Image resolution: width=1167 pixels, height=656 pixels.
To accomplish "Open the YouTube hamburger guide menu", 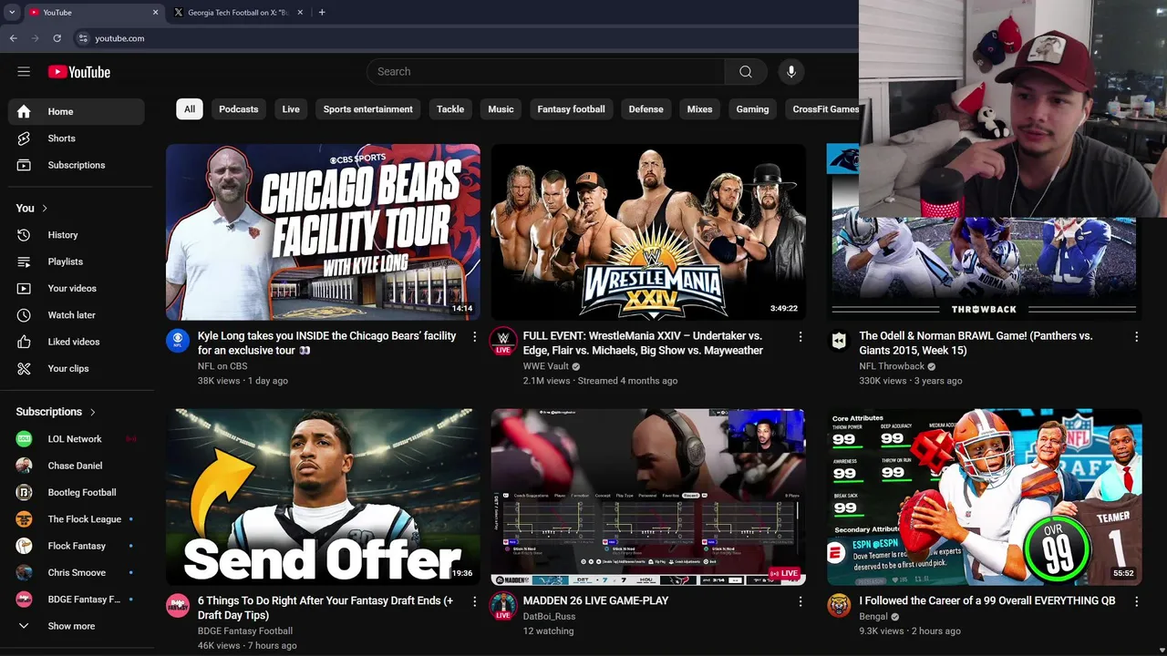I will pos(24,72).
